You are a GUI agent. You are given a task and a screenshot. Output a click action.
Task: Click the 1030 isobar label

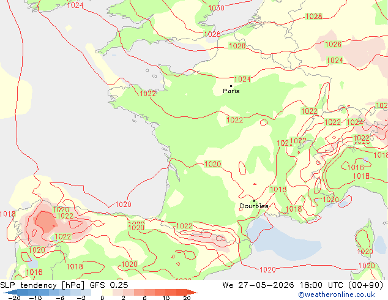tap(216, 8)
